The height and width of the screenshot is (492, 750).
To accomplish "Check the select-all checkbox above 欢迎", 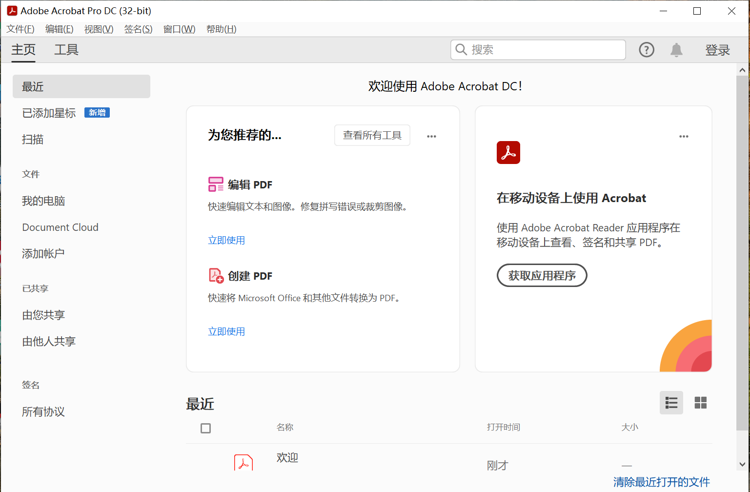I will [205, 428].
